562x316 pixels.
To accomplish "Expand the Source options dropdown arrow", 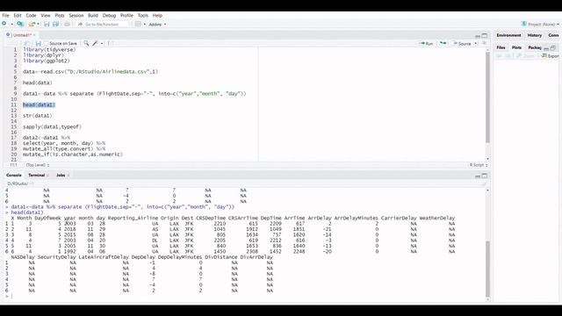I will coord(476,44).
